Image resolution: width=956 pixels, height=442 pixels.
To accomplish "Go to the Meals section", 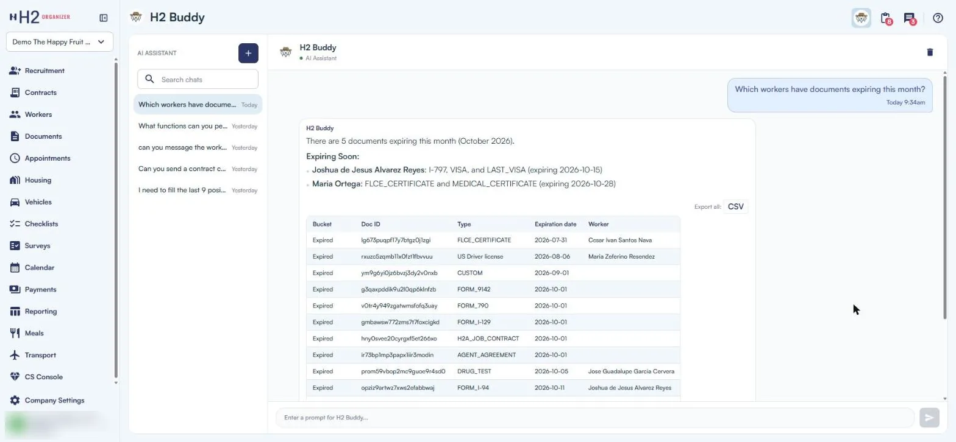I will pyautogui.click(x=34, y=334).
